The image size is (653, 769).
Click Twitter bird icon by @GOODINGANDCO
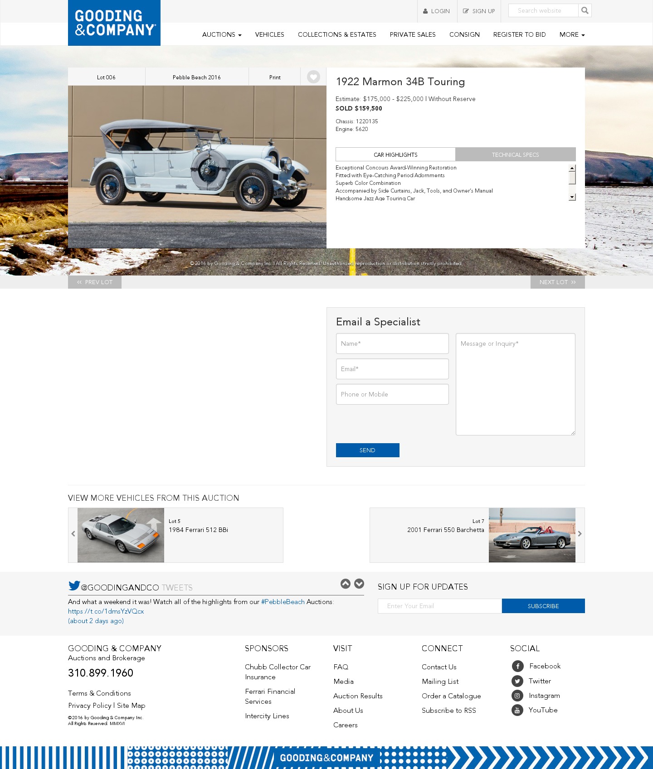74,586
